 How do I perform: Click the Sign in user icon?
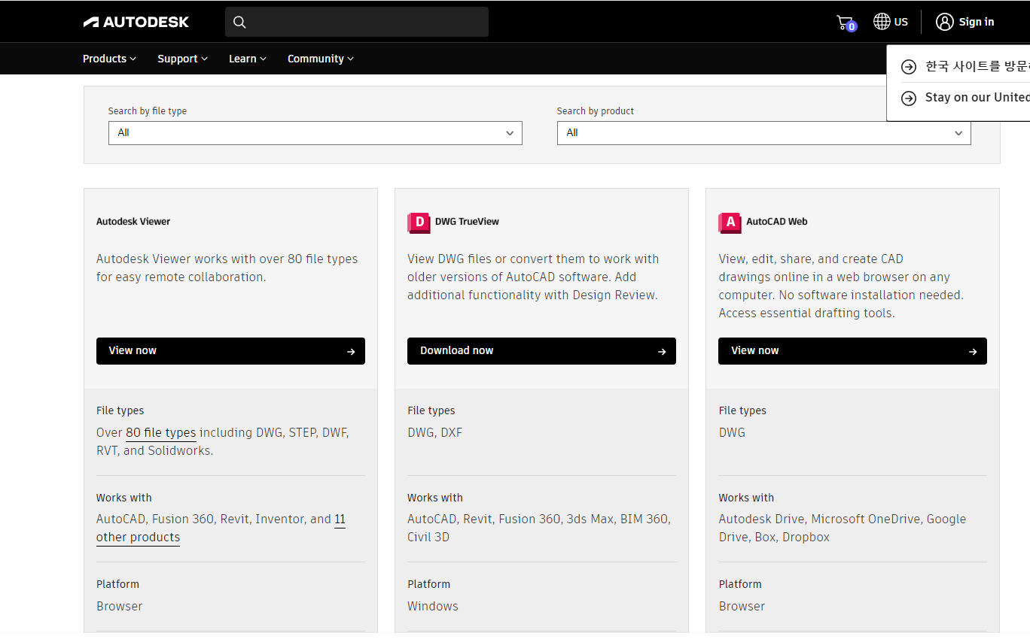coord(944,22)
